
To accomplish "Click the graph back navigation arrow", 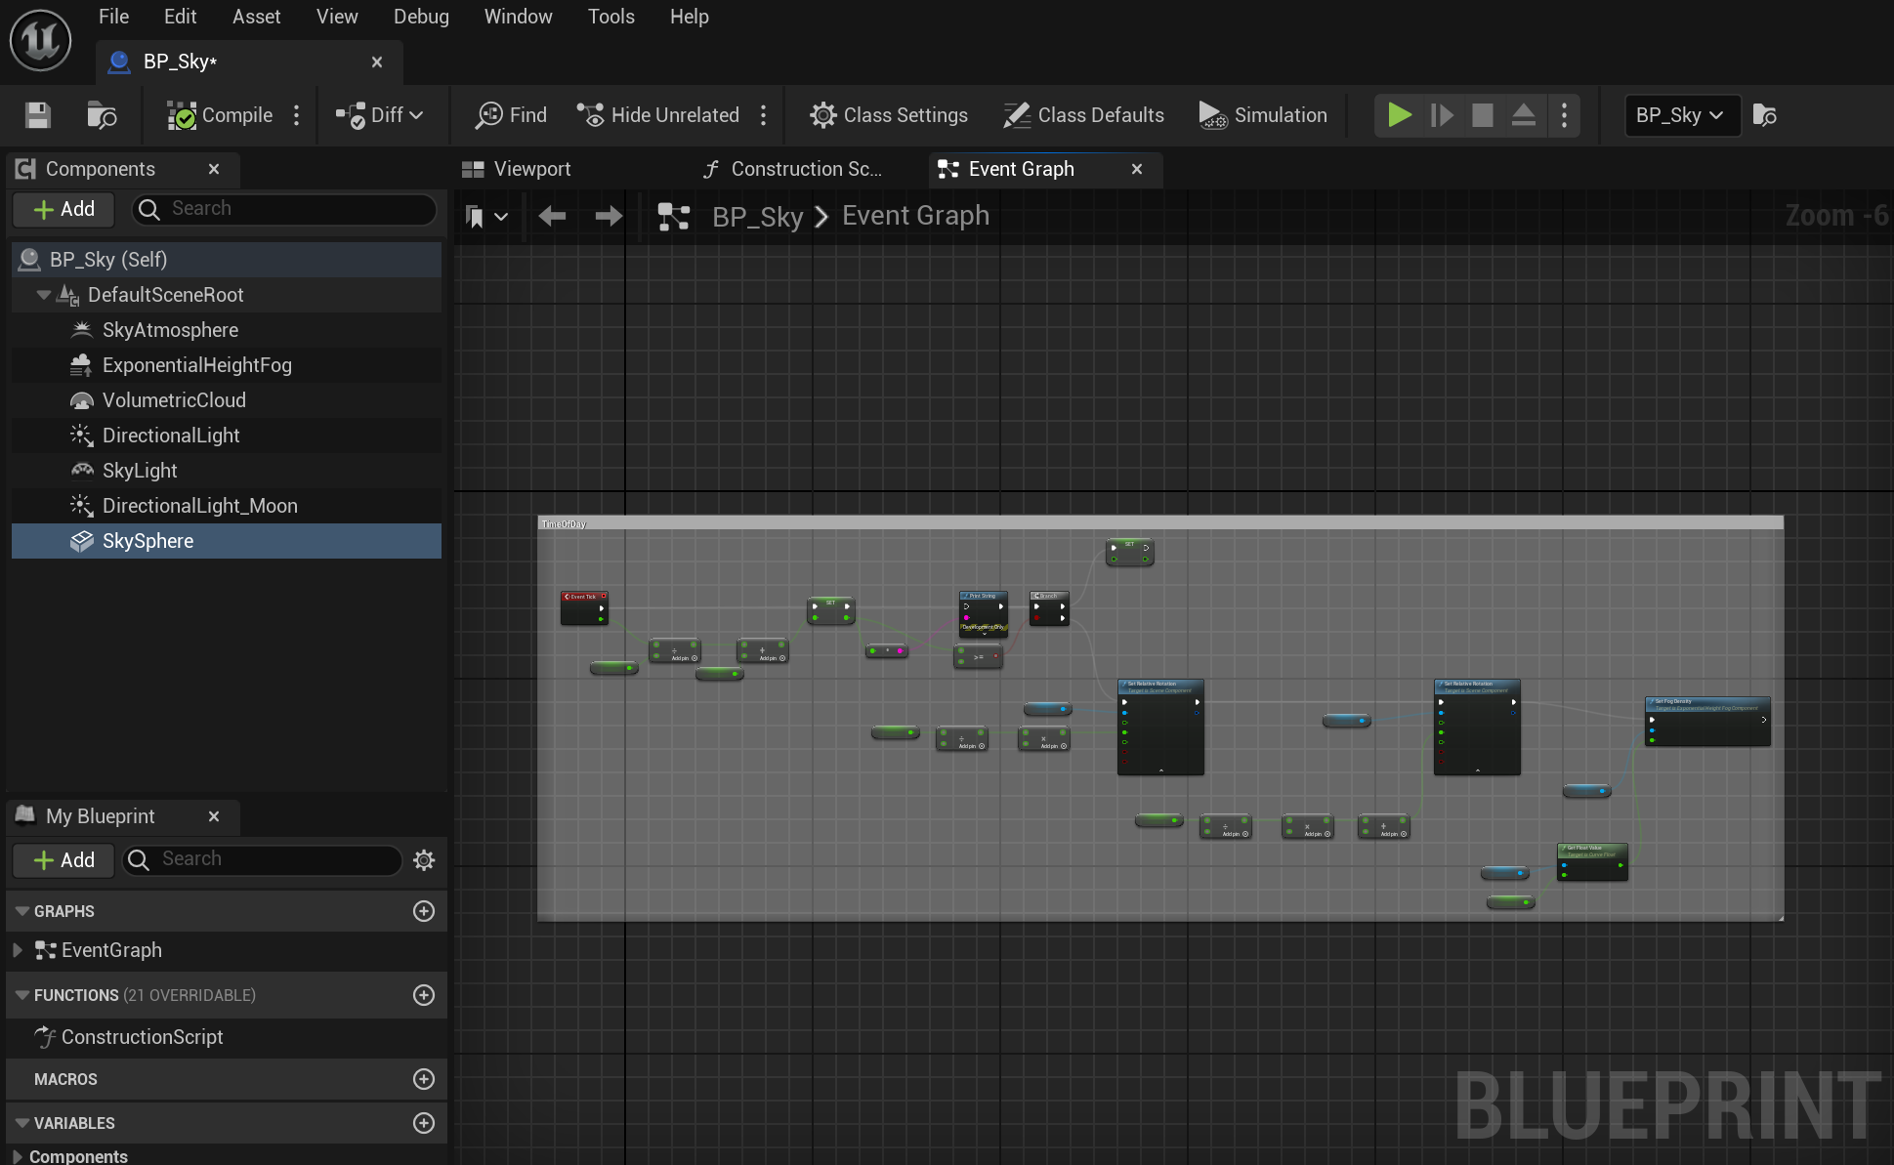I will tap(552, 216).
